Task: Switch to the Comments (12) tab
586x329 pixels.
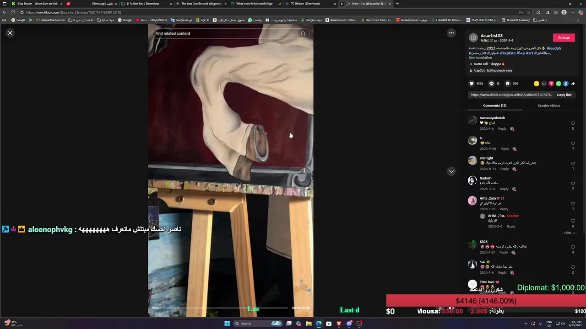Action: pos(494,106)
